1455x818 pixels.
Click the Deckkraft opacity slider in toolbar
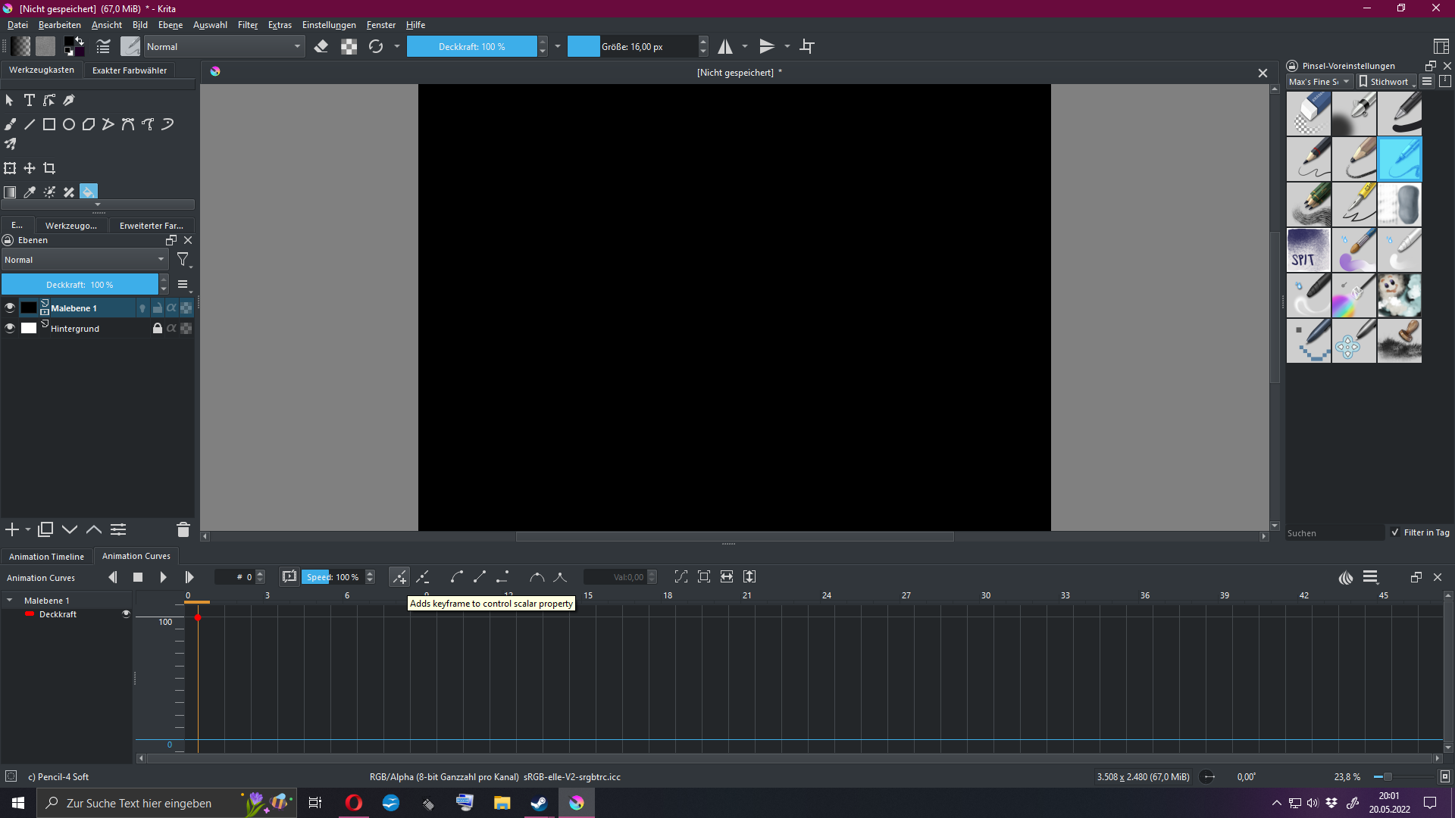(x=471, y=47)
